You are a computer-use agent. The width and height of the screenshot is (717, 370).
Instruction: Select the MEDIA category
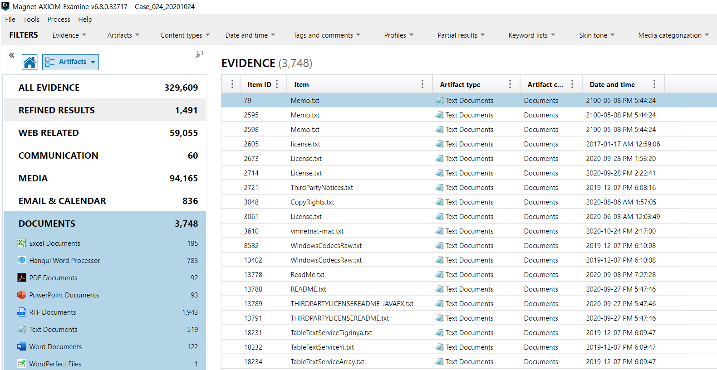tap(105, 178)
